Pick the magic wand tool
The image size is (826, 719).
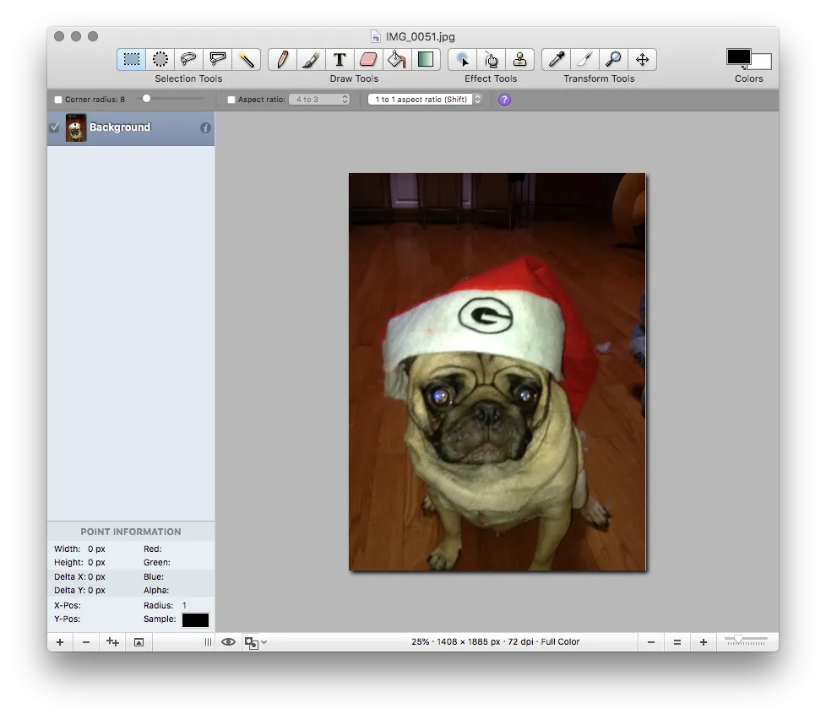pyautogui.click(x=246, y=59)
